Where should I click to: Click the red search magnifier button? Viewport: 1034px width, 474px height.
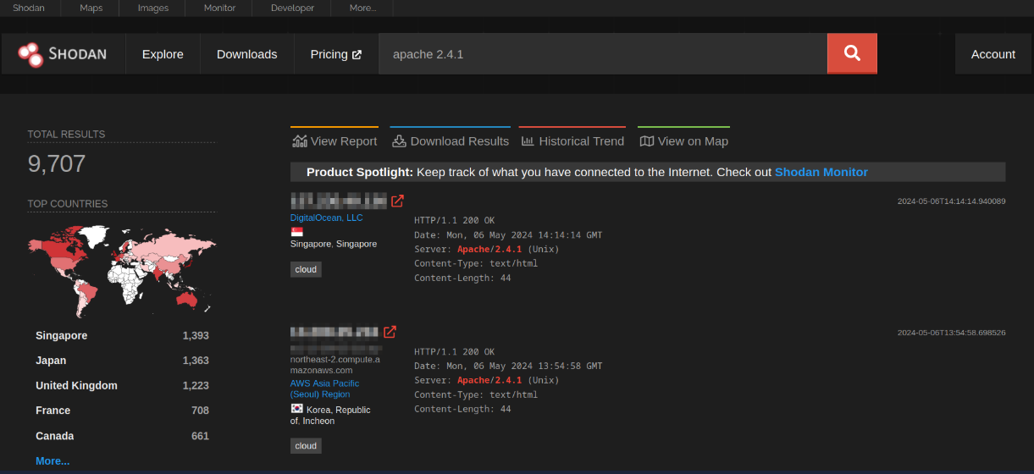coord(852,53)
